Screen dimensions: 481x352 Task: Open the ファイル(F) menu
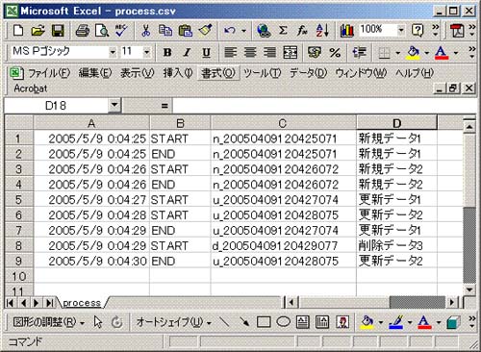tap(49, 73)
